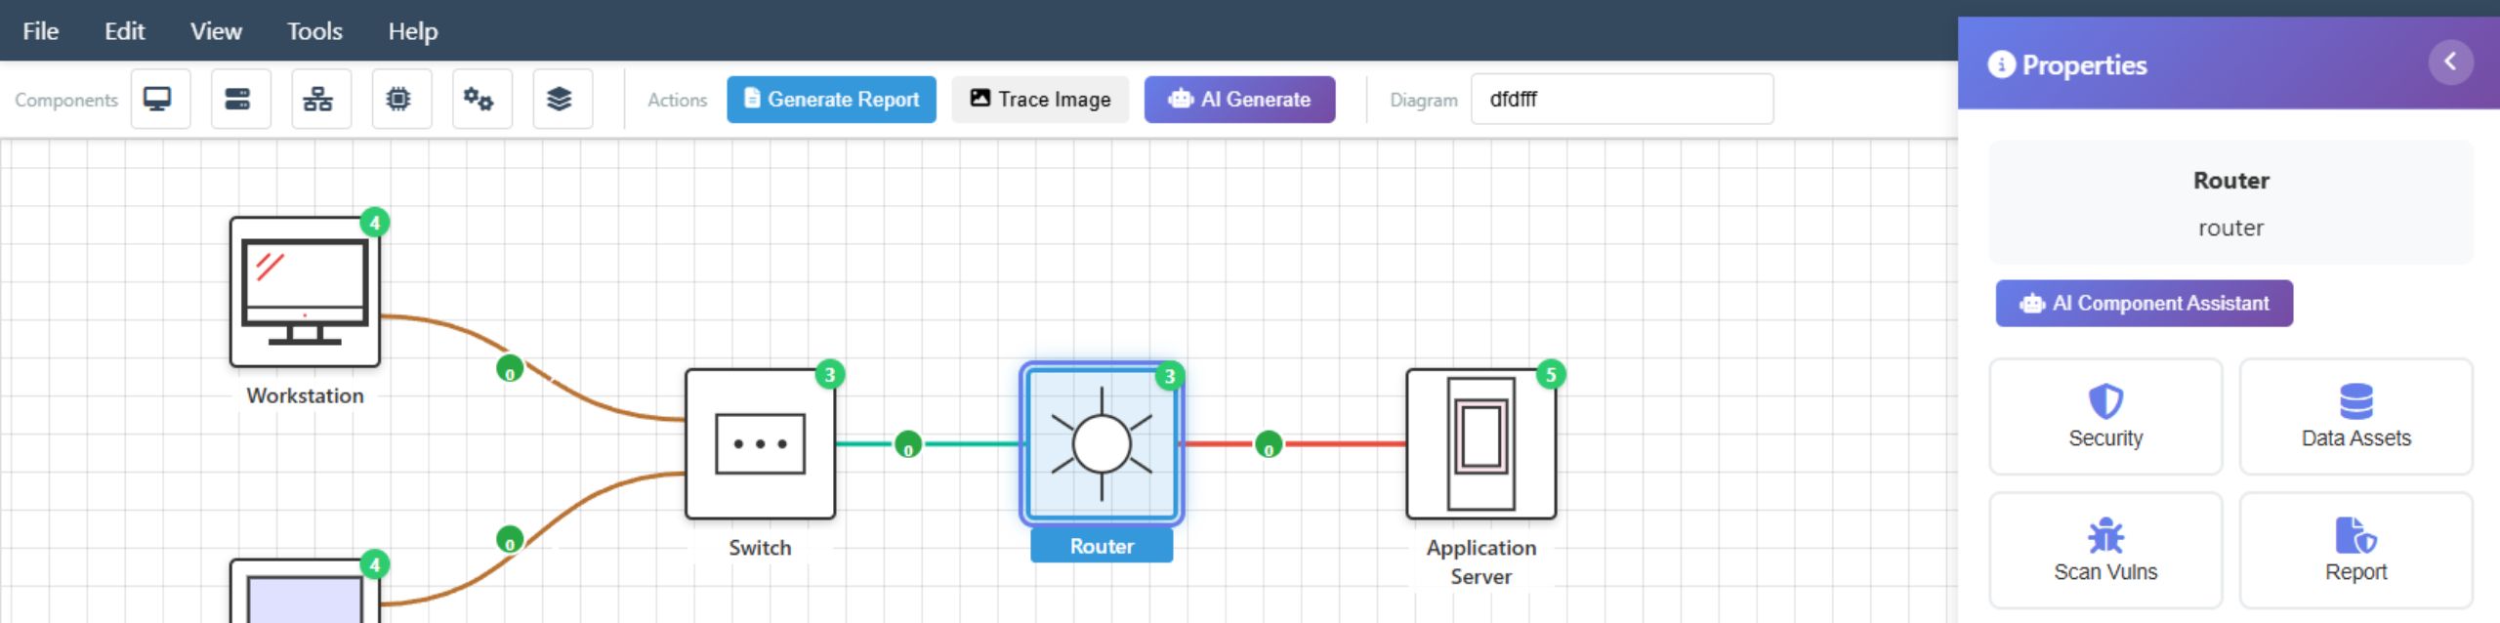Click the layers stack component icon
This screenshot has height=623, width=2500.
point(561,100)
